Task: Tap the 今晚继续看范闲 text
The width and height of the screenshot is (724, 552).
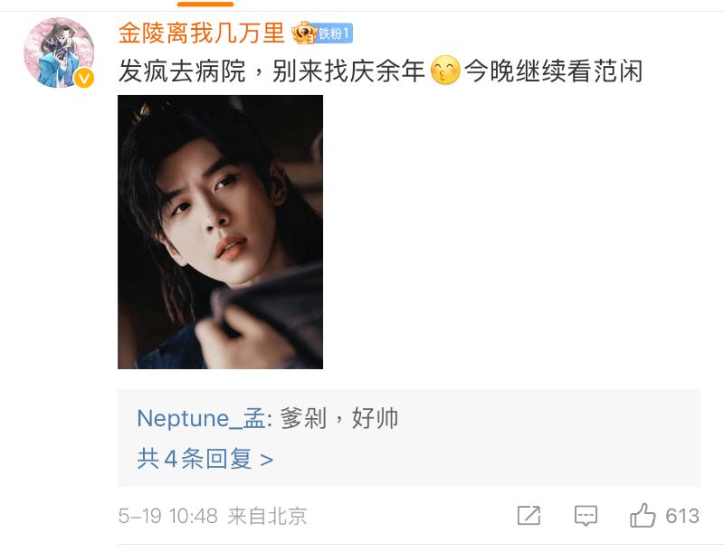Action: point(554,71)
